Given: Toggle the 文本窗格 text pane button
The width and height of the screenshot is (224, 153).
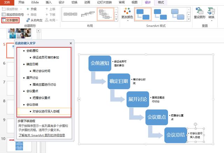Looking at the screenshot, I should pos(10,20).
